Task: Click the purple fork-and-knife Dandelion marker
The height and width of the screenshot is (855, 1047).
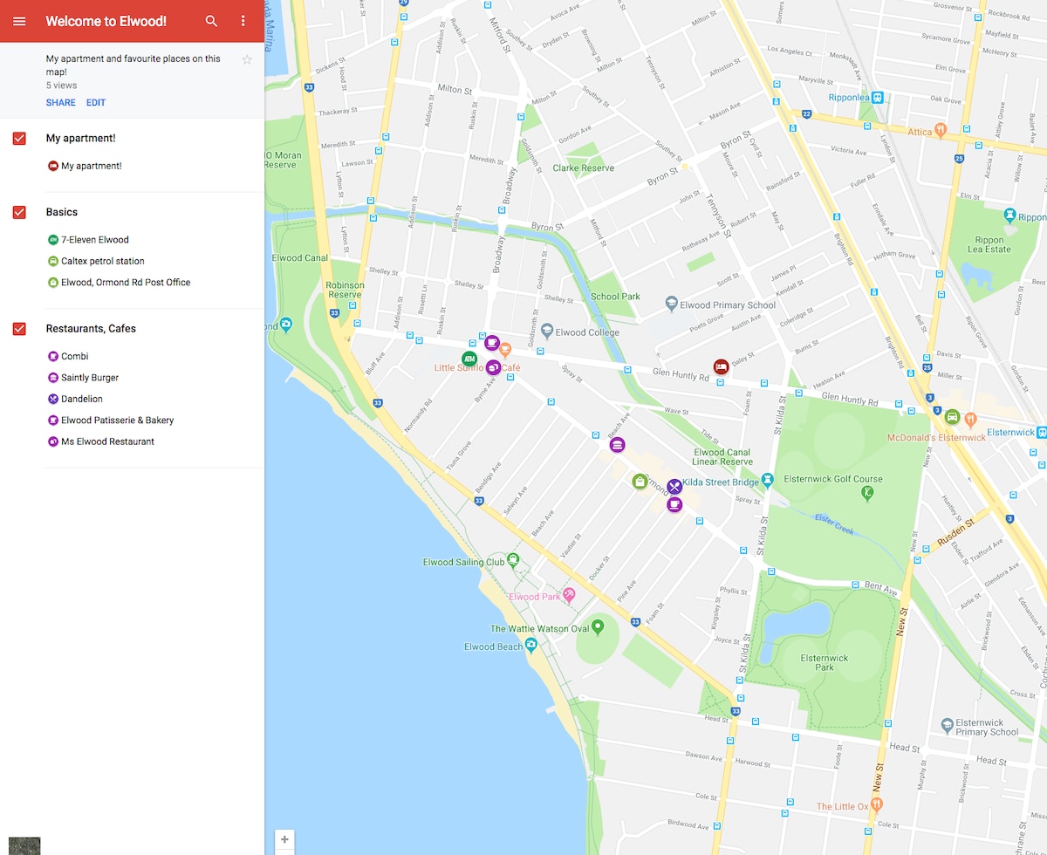Action: point(674,487)
